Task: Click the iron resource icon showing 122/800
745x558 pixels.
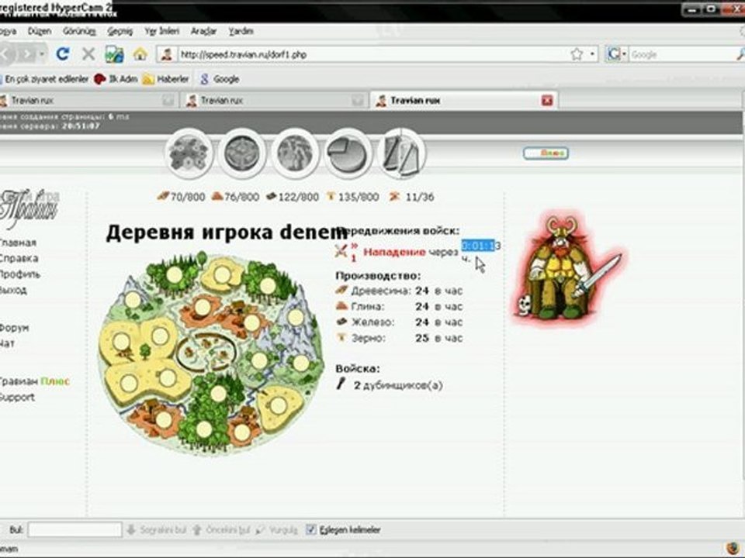Action: pos(272,196)
